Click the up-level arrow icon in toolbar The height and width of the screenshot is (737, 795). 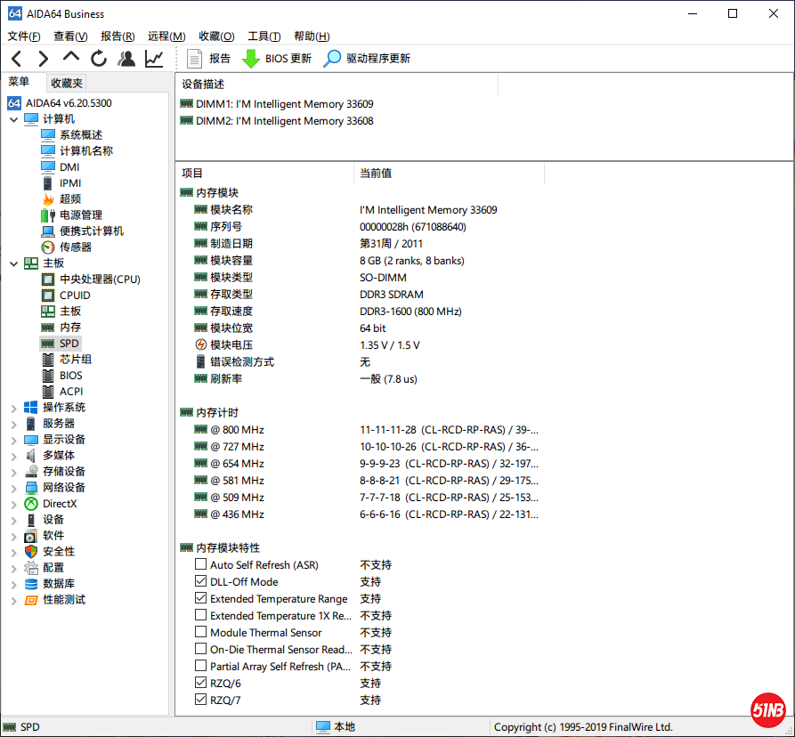click(x=71, y=58)
